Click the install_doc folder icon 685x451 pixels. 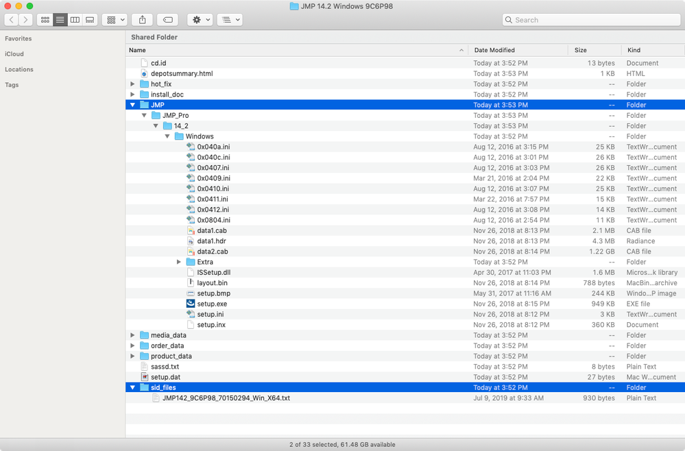click(144, 95)
